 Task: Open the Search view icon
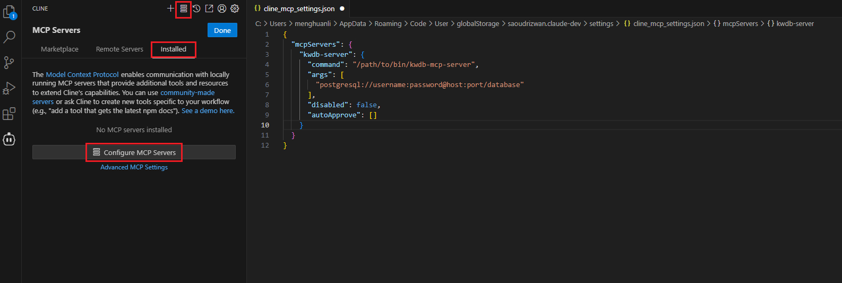(x=9, y=37)
